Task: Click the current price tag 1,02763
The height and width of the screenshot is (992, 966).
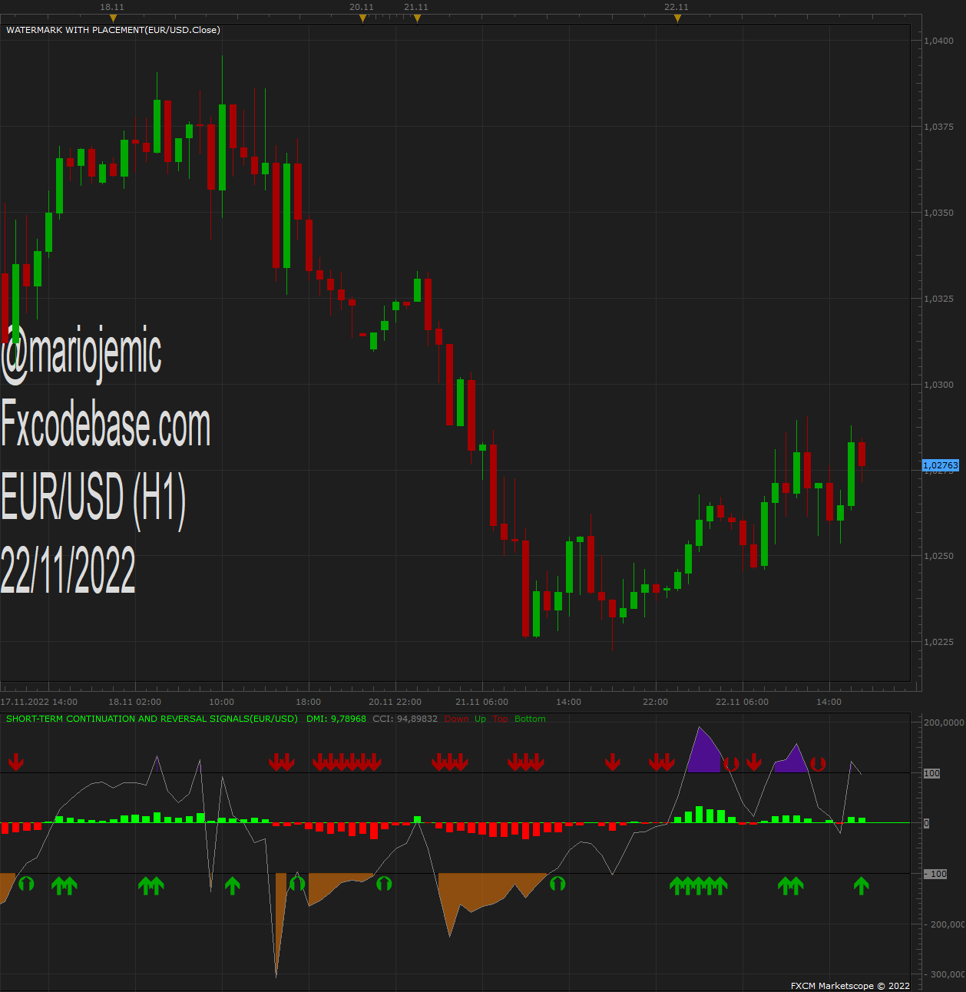Action: click(941, 465)
